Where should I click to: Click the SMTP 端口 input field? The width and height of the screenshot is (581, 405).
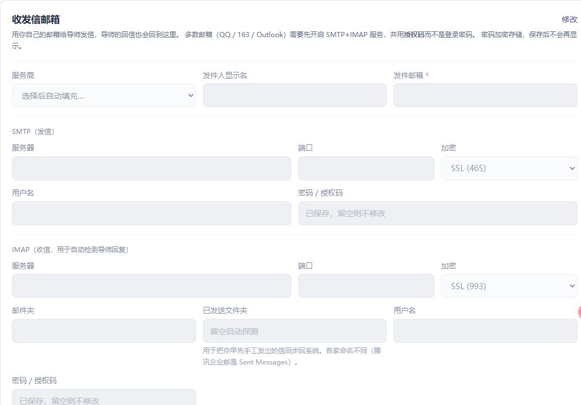(x=366, y=168)
